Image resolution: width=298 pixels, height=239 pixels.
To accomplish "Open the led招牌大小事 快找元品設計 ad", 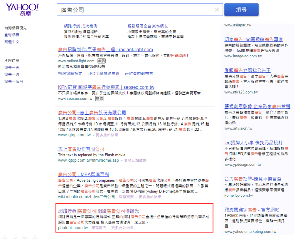I will point(254,143).
